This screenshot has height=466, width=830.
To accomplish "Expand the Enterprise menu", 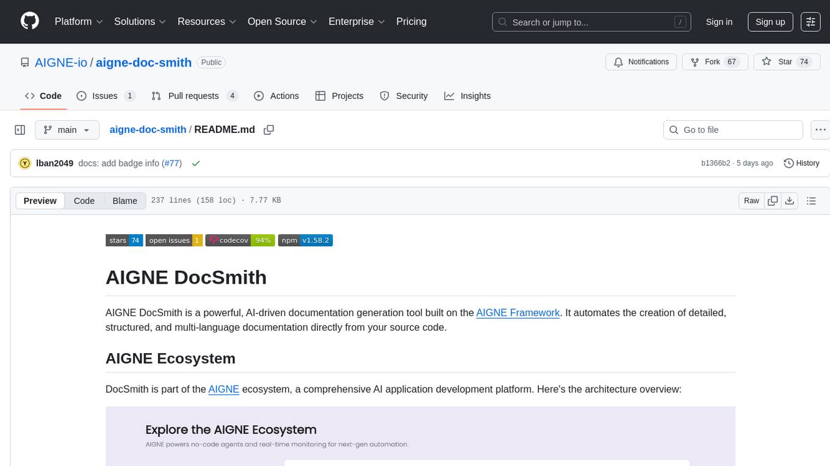I will tap(356, 21).
